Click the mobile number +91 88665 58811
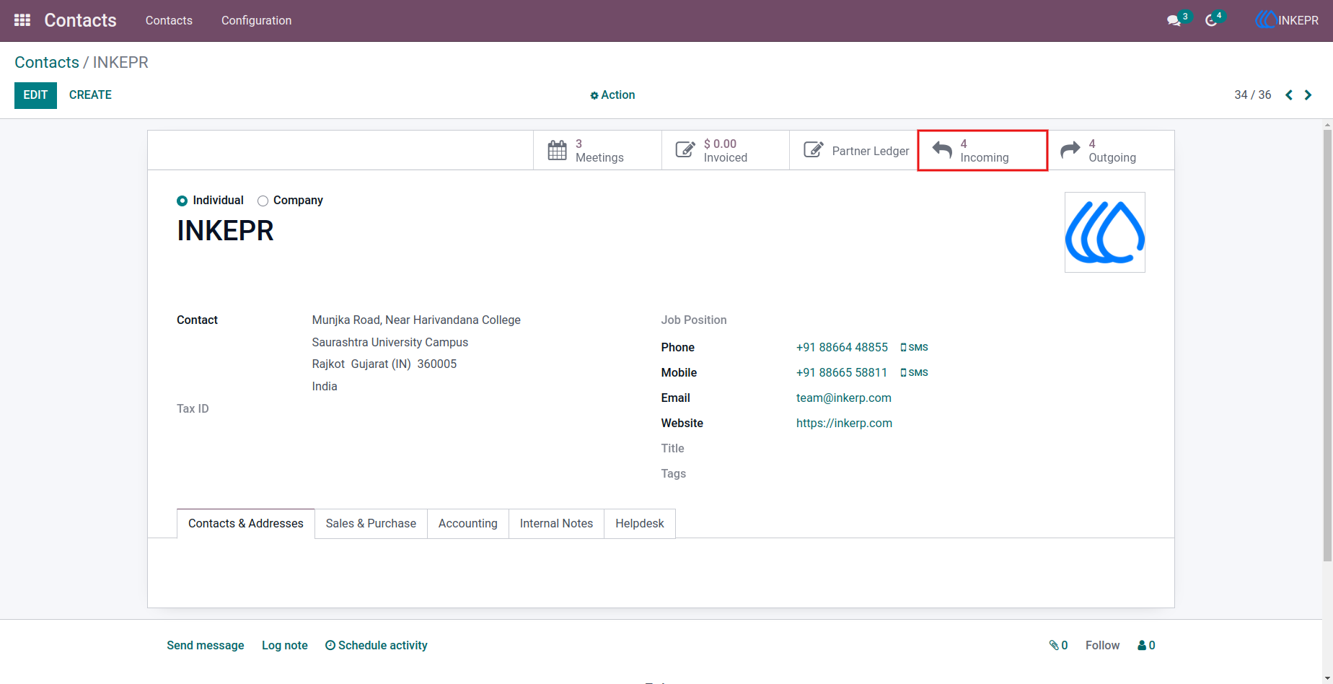 [842, 373]
